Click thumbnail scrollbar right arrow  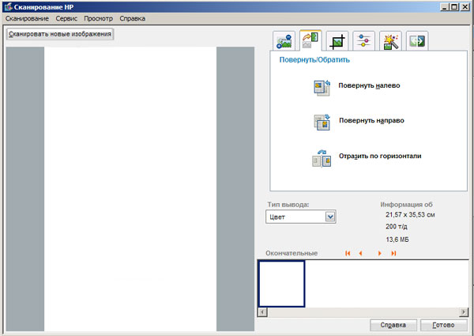coord(464,311)
